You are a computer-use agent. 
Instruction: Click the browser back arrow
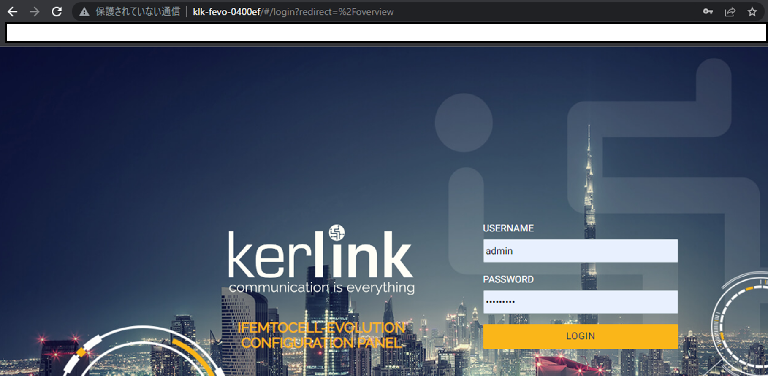tap(13, 12)
